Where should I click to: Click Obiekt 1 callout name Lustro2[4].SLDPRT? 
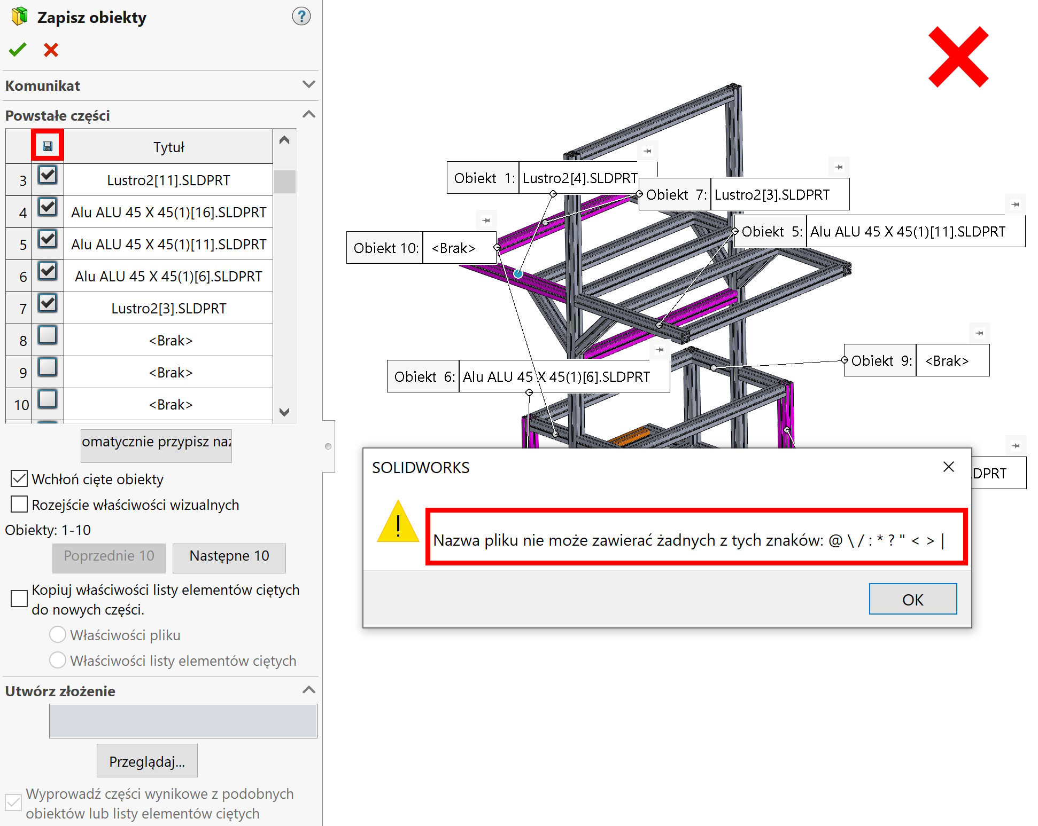coord(579,178)
